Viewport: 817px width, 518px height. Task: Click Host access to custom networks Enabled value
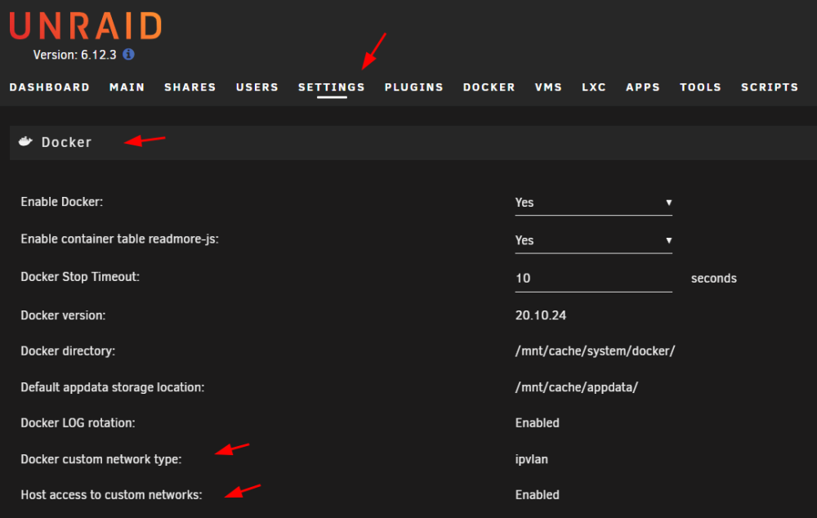[538, 495]
